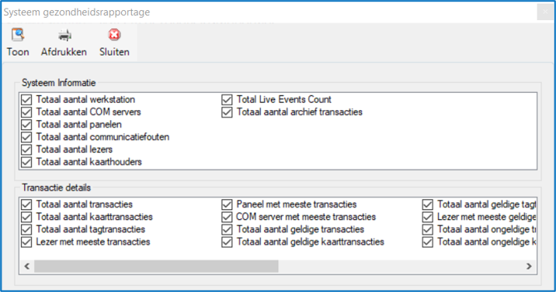The width and height of the screenshot is (556, 292).
Task: Uncheck Totaal aantal ongeldige k checkbox
Action: 428,242
